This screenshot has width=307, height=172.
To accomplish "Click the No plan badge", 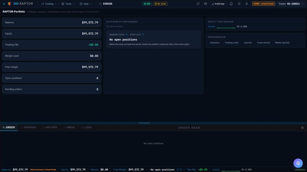I will point(160,4).
